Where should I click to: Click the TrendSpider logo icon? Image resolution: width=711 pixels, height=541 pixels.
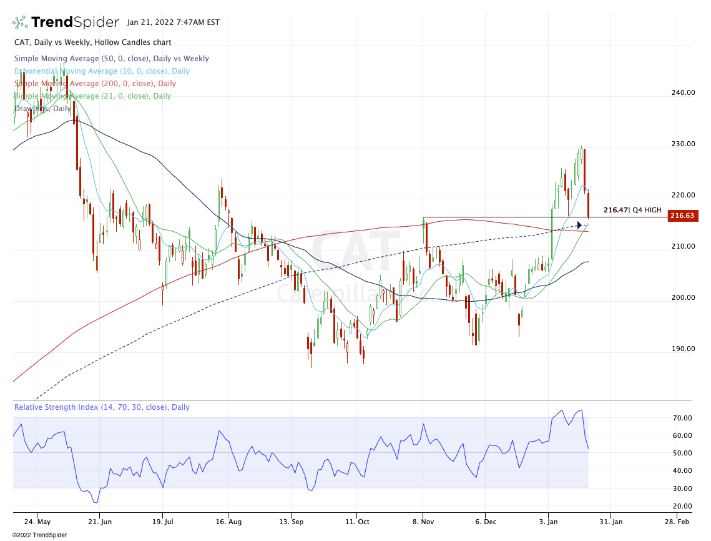(x=20, y=22)
